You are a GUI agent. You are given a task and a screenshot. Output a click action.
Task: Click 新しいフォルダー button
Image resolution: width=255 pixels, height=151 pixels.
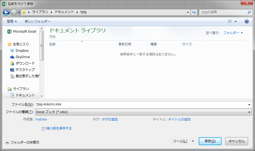click(x=37, y=21)
